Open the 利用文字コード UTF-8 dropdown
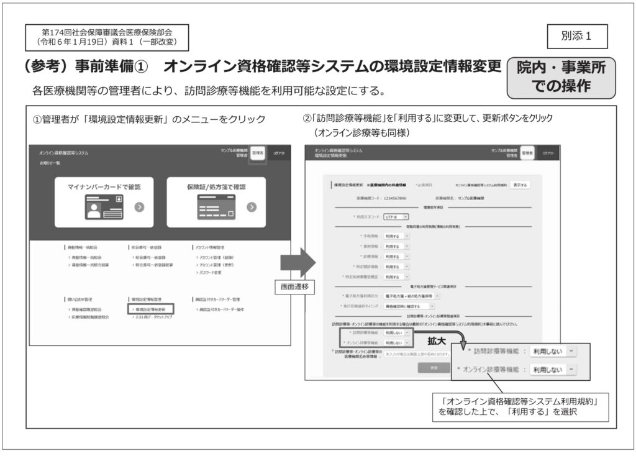This screenshot has height=456, width=636. [x=396, y=217]
